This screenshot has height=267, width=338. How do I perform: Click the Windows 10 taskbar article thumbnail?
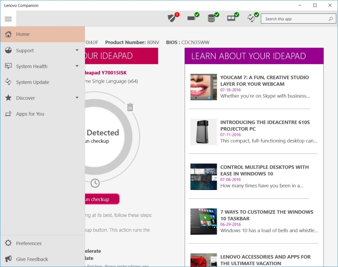click(204, 222)
